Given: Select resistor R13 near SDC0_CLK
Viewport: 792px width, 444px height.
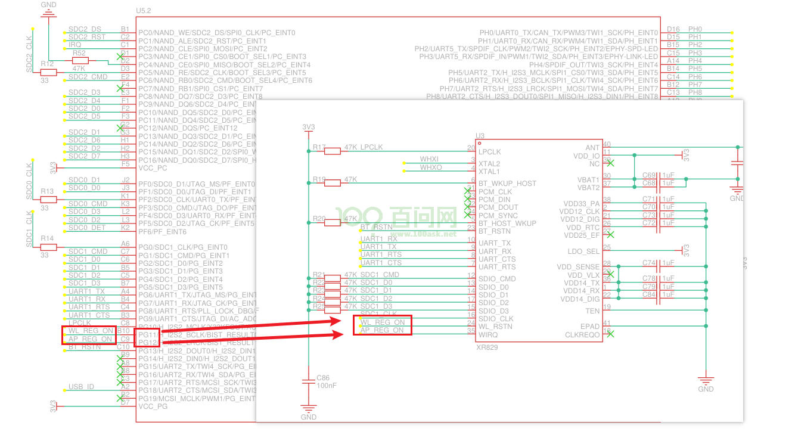Looking at the screenshot, I should [48, 200].
